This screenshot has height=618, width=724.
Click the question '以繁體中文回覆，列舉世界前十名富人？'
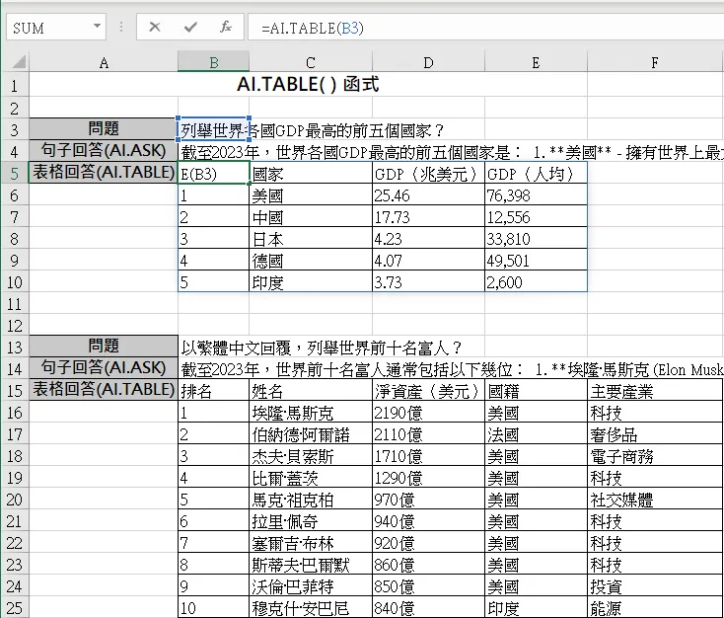click(322, 348)
